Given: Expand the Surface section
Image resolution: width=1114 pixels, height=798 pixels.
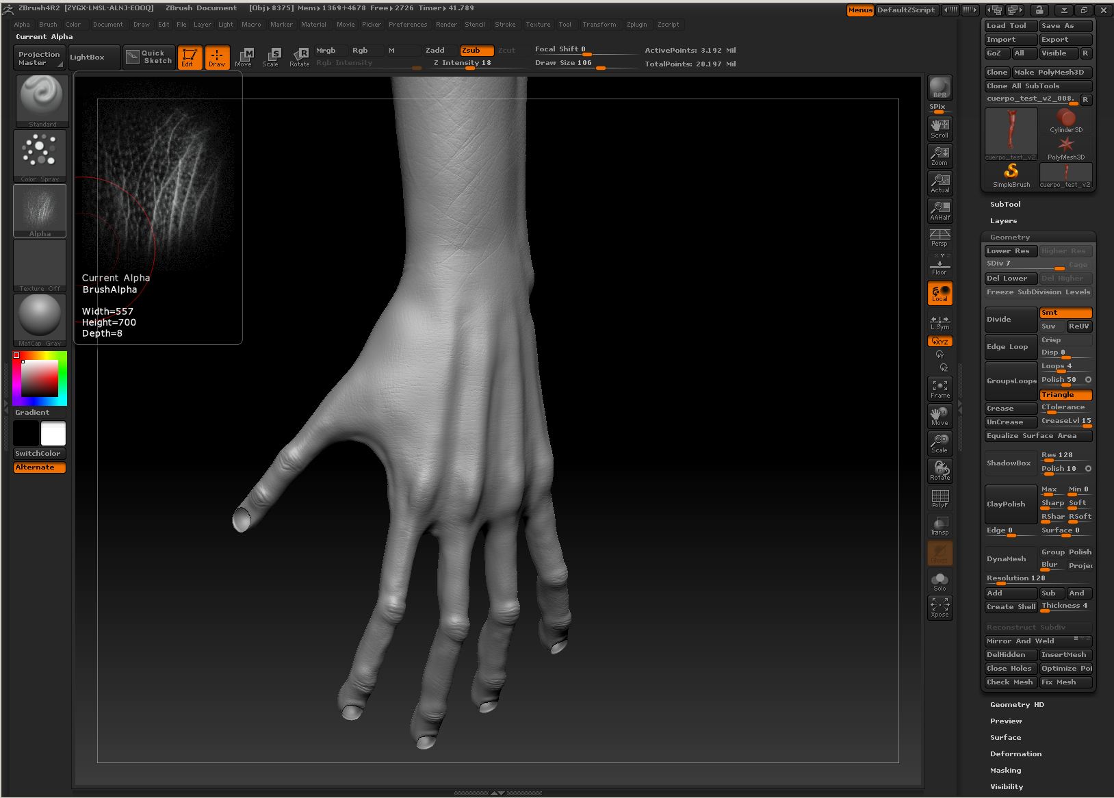Looking at the screenshot, I should coord(1005,738).
